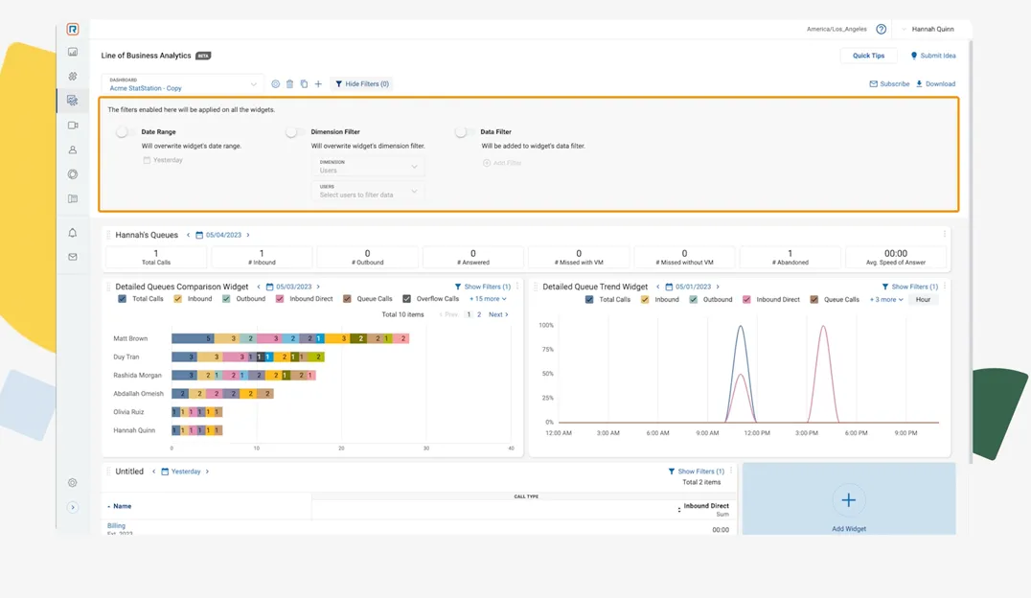Expand the '+ 15 more' legend list
Screen dimensions: 1031x598
[488, 299]
